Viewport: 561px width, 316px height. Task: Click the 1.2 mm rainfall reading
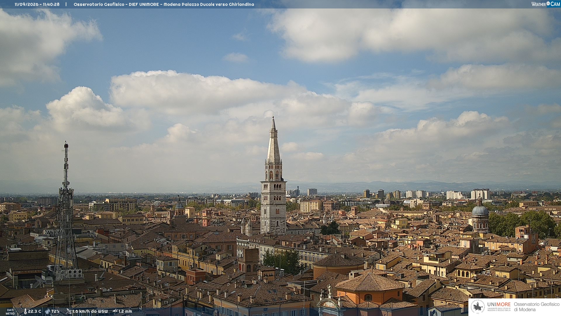pyautogui.click(x=125, y=311)
